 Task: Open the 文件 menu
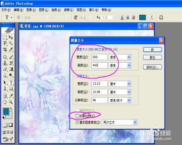6,10
